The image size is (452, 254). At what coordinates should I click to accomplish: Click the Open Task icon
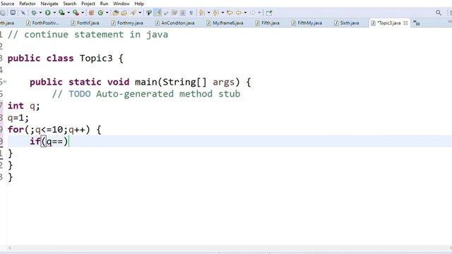(124, 13)
